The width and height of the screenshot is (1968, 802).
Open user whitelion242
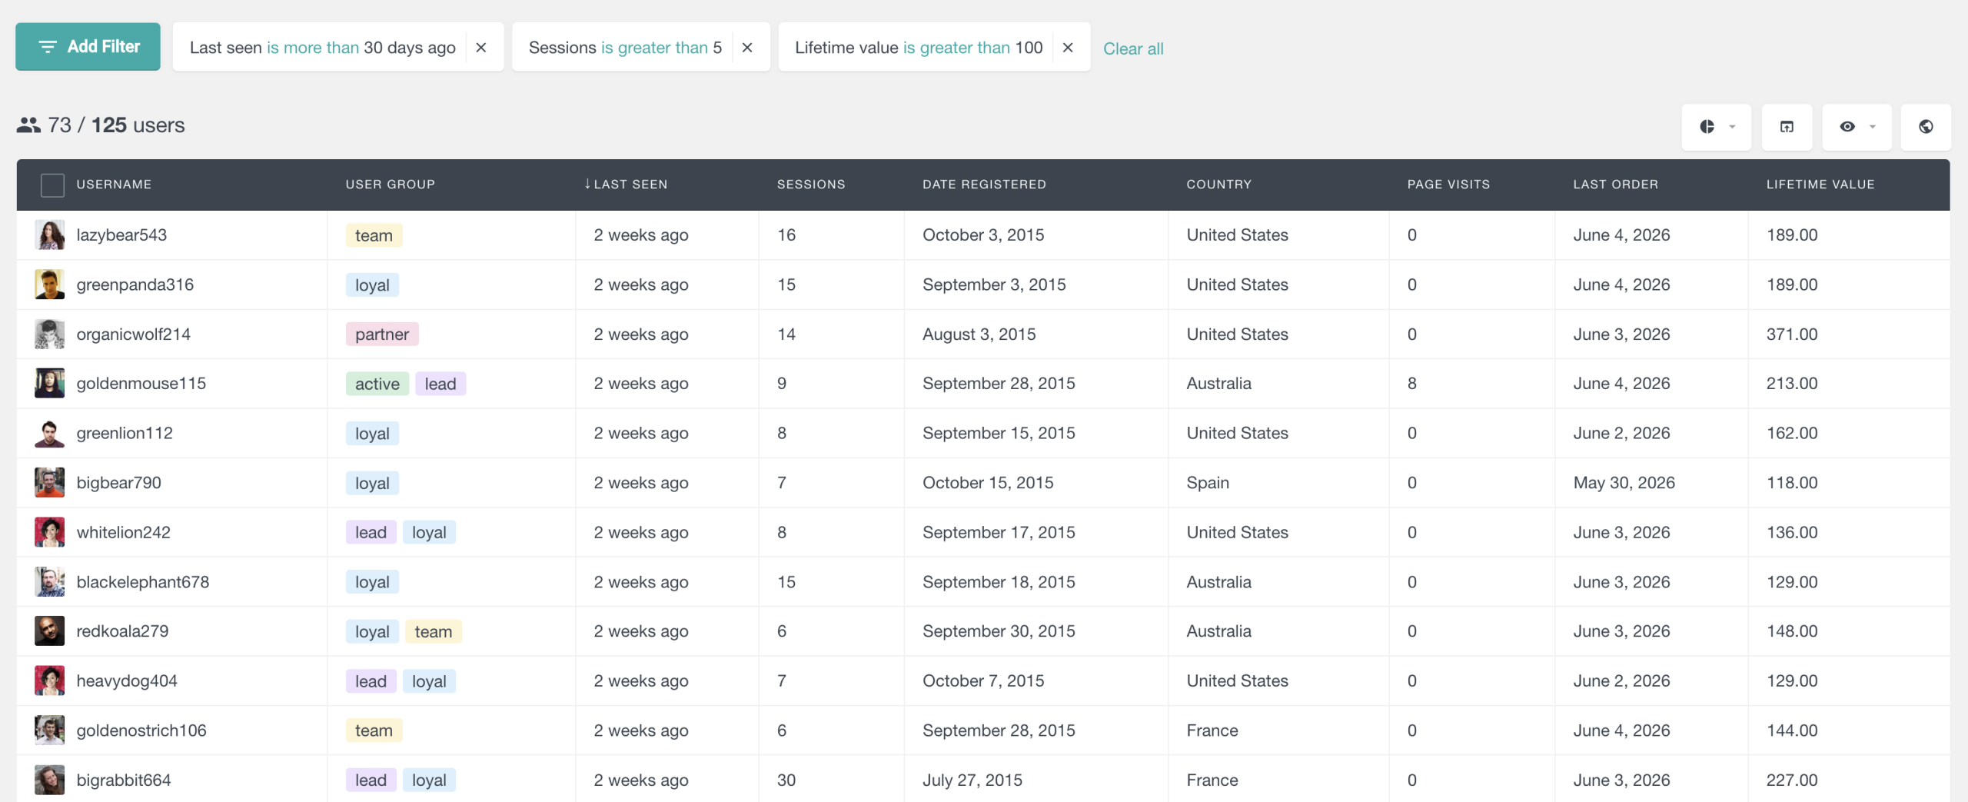(x=123, y=532)
